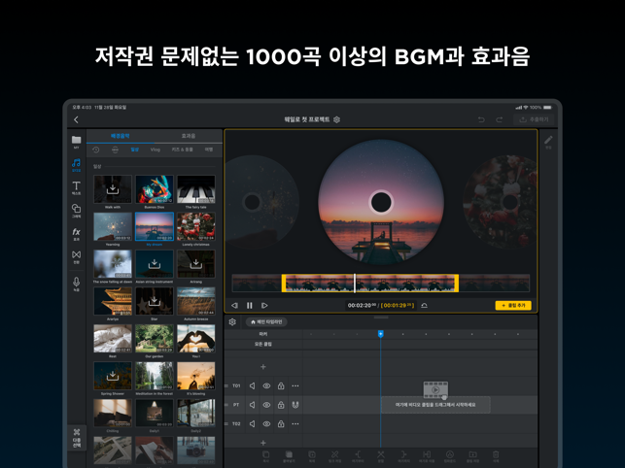Select the audio music note tool
Image resolution: width=625 pixels, height=468 pixels.
[x=76, y=164]
